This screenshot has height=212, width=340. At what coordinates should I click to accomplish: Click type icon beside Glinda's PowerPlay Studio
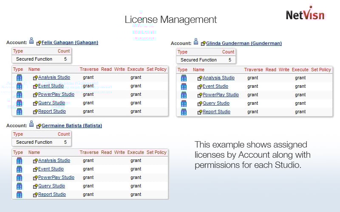pos(184,95)
